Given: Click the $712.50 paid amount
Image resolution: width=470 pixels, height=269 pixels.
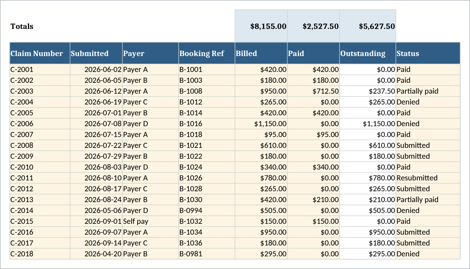Looking at the screenshot, I should coord(313,91).
